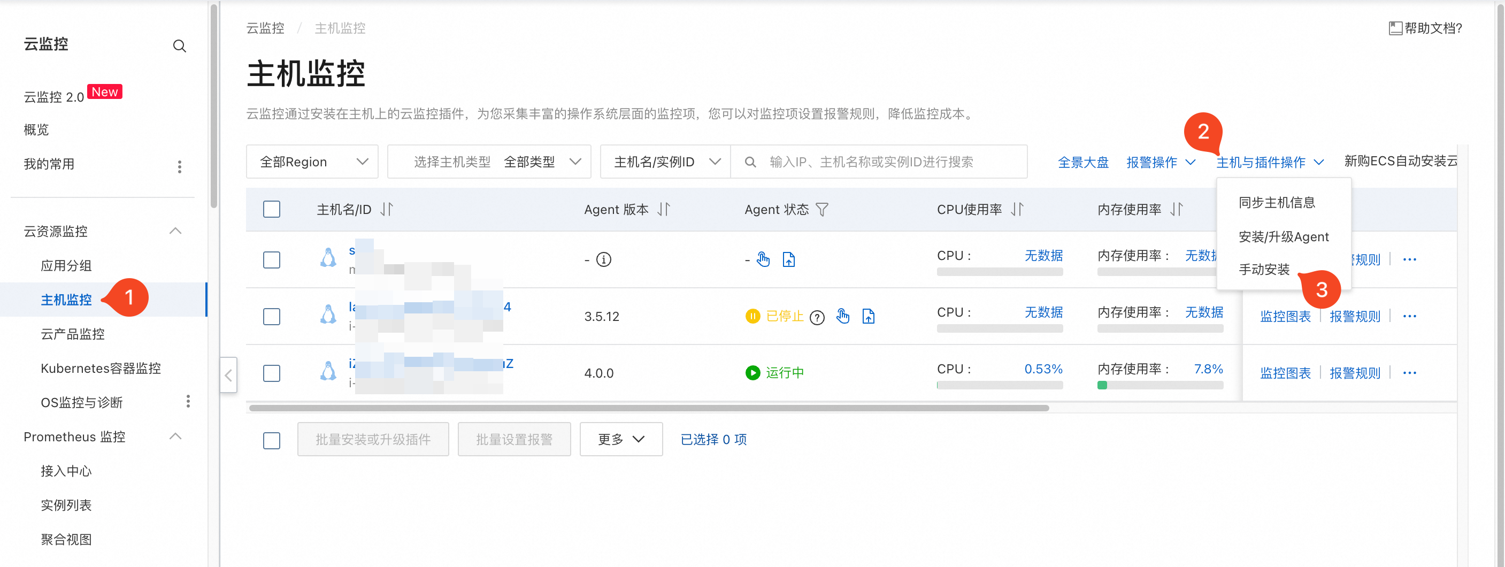Open 报警规则 for the 4.0.0 host
This screenshot has height=567, width=1505.
pos(1354,373)
